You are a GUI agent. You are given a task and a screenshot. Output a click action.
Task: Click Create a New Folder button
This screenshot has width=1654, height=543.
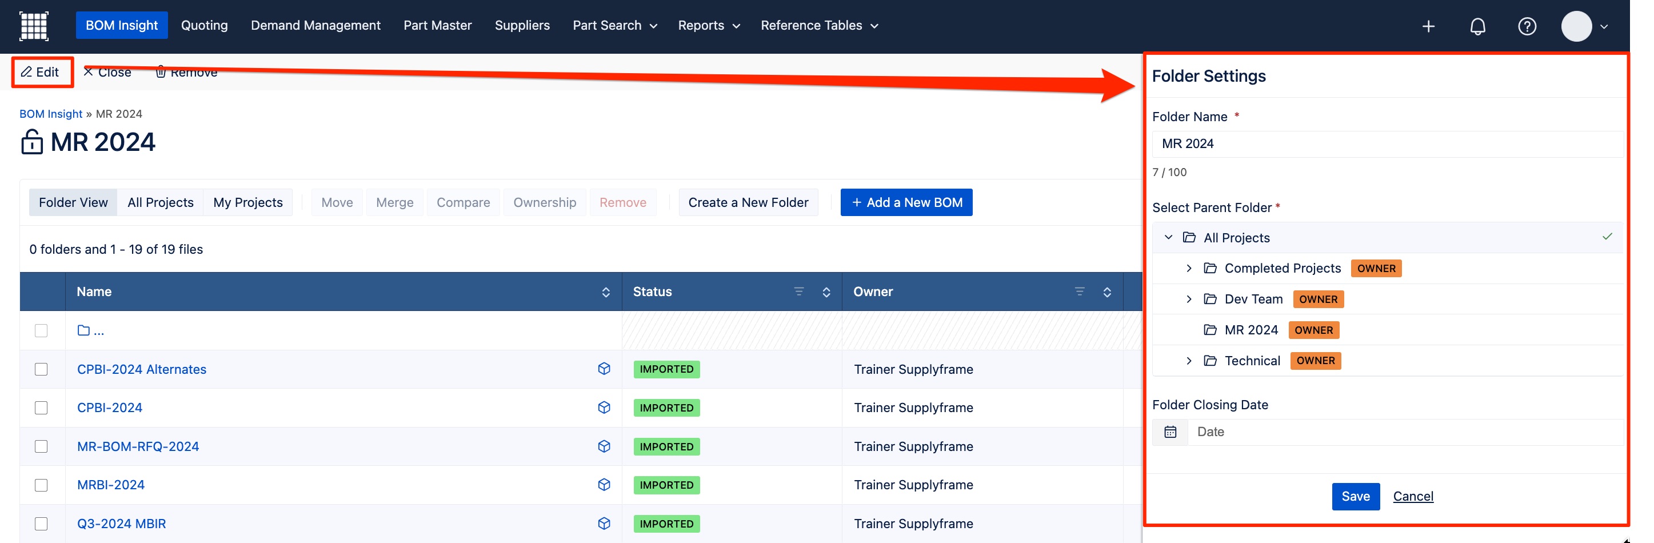pos(748,203)
